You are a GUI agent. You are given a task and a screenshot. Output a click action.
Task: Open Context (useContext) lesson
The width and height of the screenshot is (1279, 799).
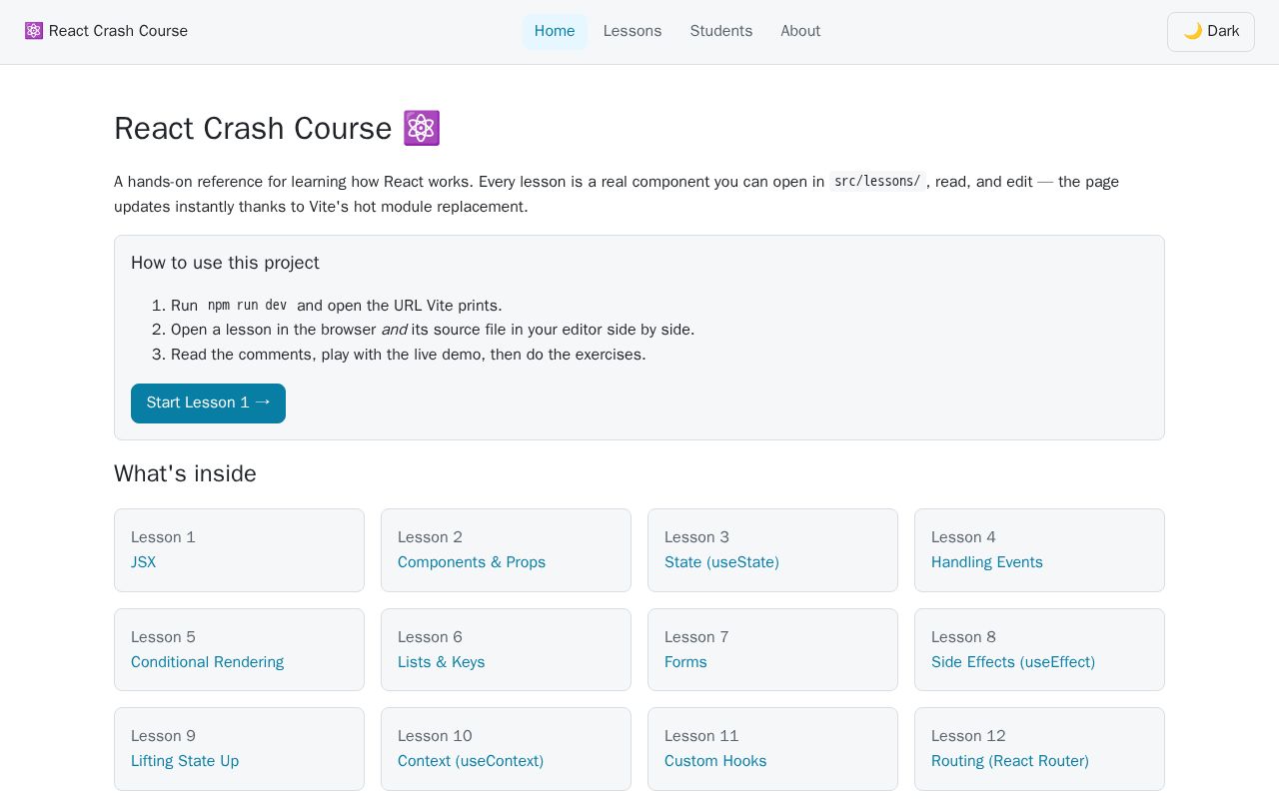471,761
